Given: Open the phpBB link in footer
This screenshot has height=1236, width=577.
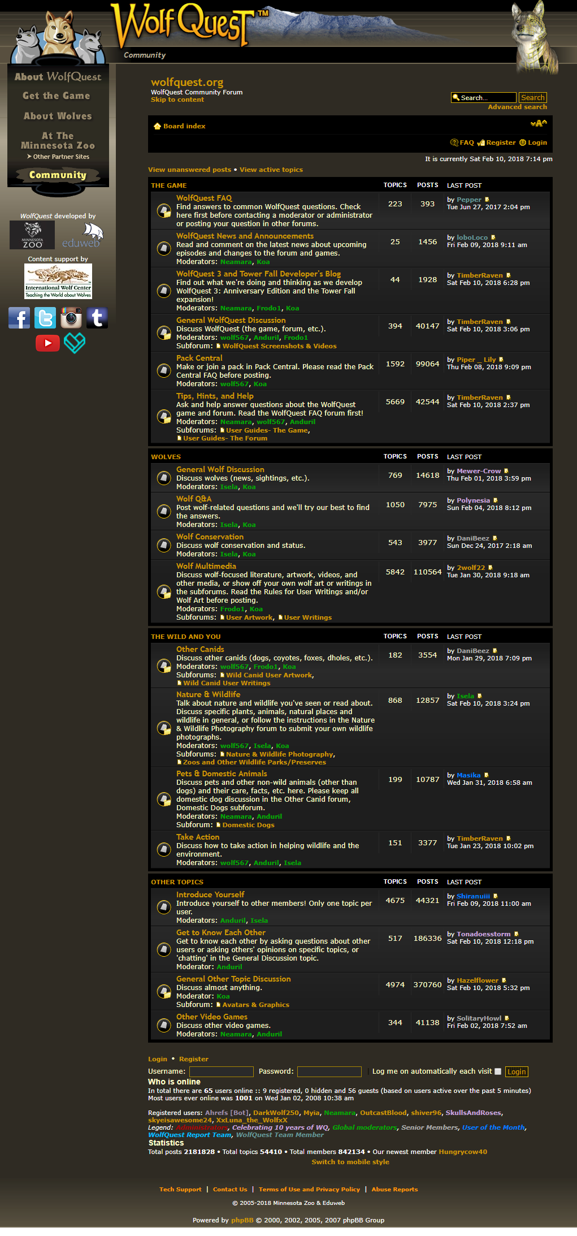Looking at the screenshot, I should (x=242, y=1220).
